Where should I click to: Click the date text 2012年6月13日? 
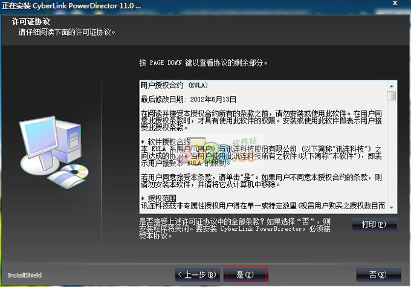pos(213,99)
